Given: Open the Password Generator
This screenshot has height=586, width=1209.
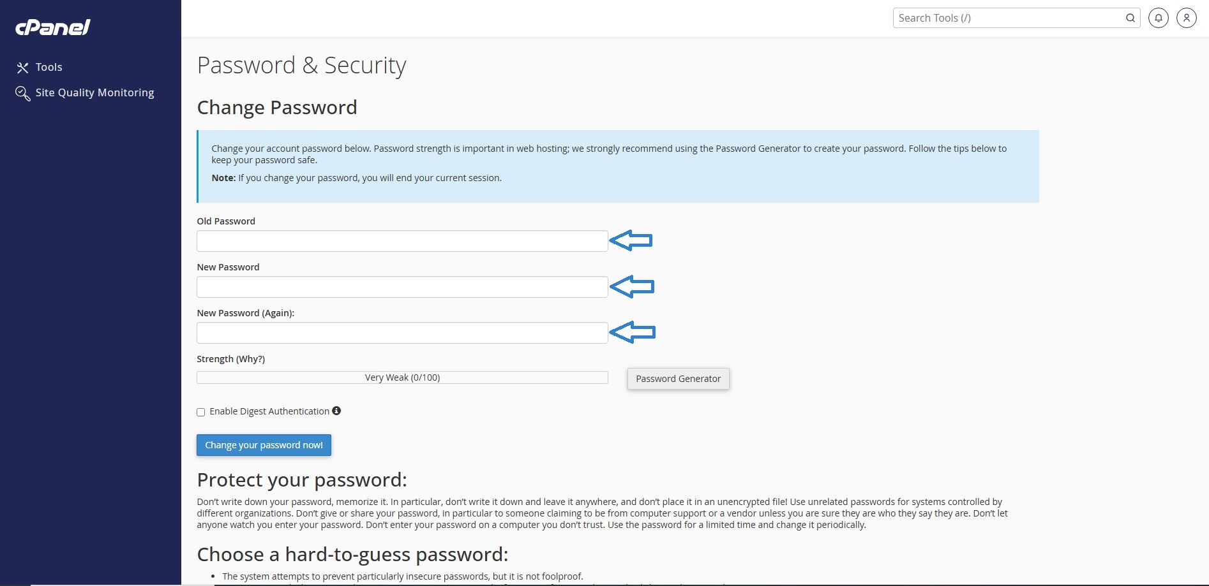Looking at the screenshot, I should [678, 379].
